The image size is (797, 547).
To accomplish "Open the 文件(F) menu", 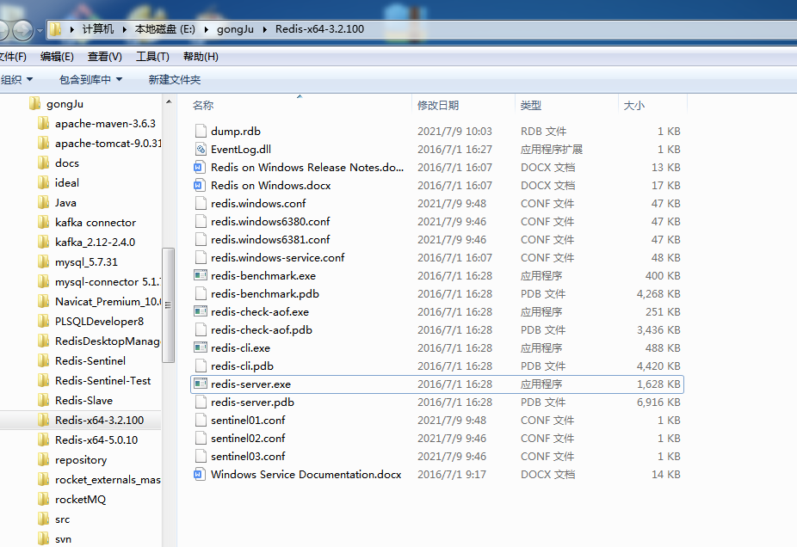I will point(12,57).
